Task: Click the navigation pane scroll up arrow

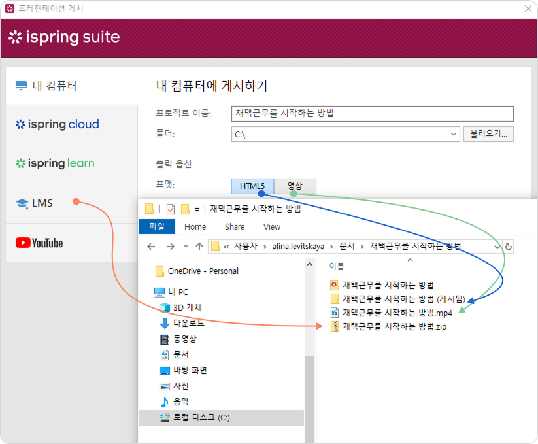Action: (309, 265)
